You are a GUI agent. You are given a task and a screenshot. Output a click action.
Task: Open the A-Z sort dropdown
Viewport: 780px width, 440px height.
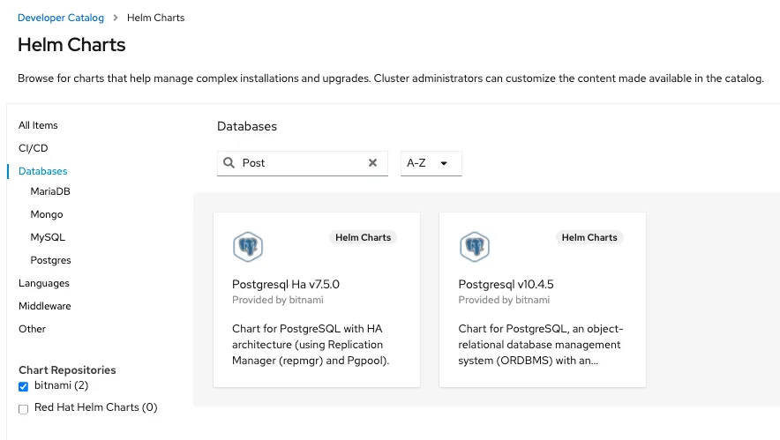pyautogui.click(x=431, y=163)
